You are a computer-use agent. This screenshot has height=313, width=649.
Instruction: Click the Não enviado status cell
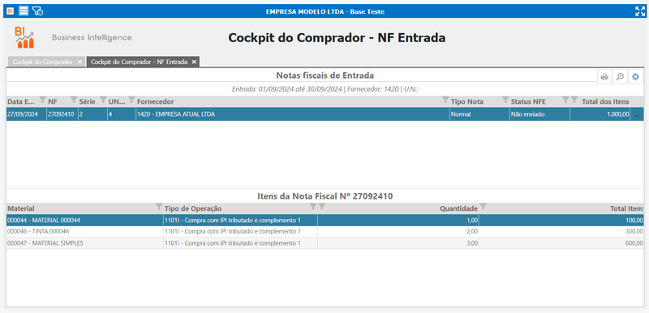click(539, 114)
